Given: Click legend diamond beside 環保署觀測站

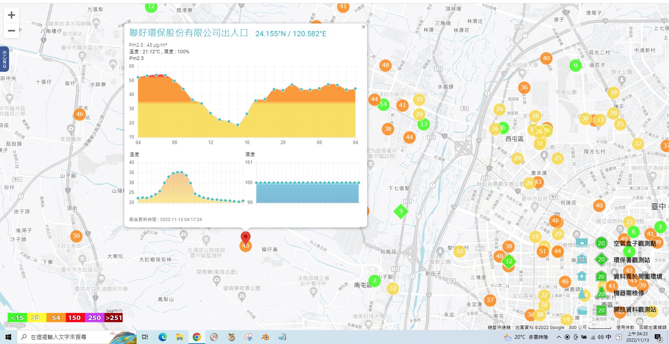Looking at the screenshot, I should [601, 259].
